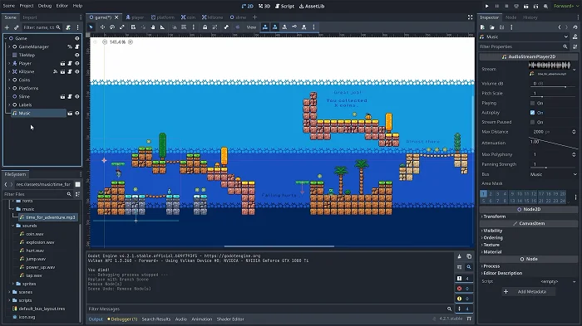Adjust the Volume dB slider
This screenshot has width=582, height=326.
554,87
